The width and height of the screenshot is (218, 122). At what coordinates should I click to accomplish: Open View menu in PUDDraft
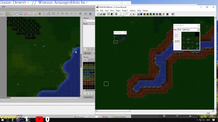[x=107, y=11]
